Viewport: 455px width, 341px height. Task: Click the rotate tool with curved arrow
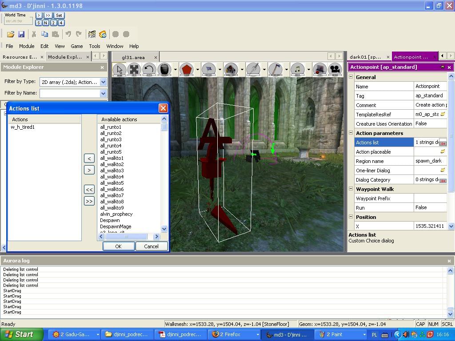click(x=149, y=70)
